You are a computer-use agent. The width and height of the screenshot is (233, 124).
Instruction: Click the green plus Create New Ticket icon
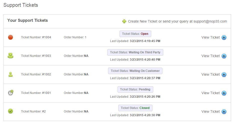click(124, 21)
